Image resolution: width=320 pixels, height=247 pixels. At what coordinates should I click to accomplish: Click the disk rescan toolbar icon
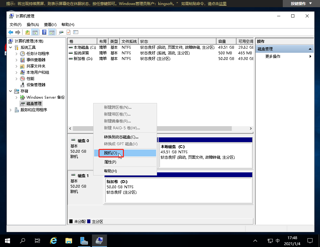click(x=61, y=32)
